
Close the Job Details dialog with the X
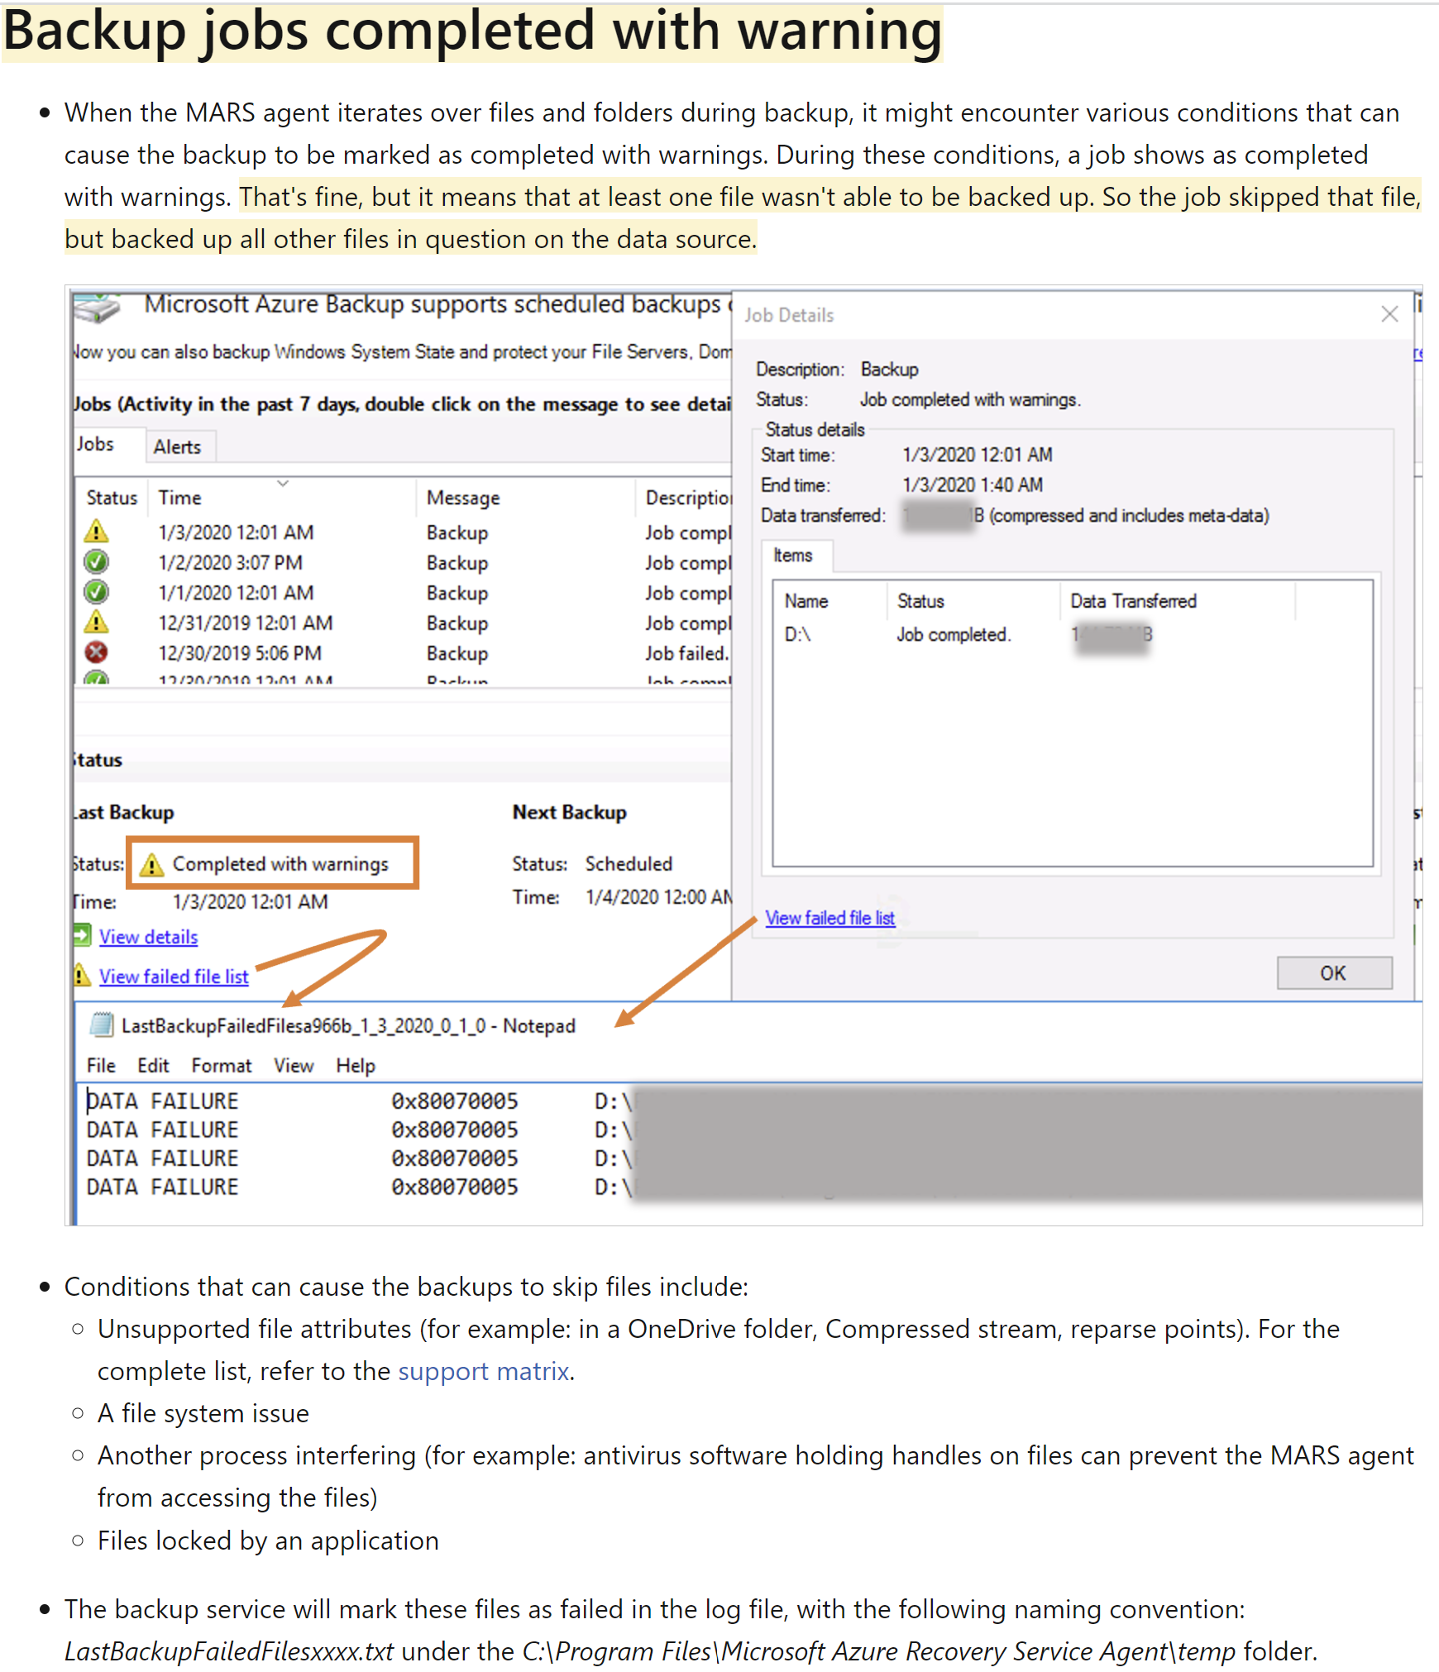click(1389, 314)
